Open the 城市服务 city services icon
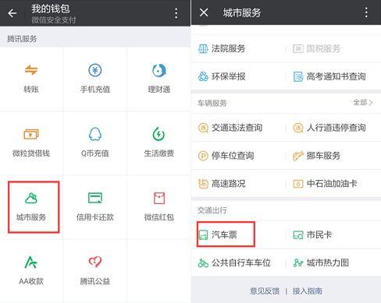 point(31,199)
